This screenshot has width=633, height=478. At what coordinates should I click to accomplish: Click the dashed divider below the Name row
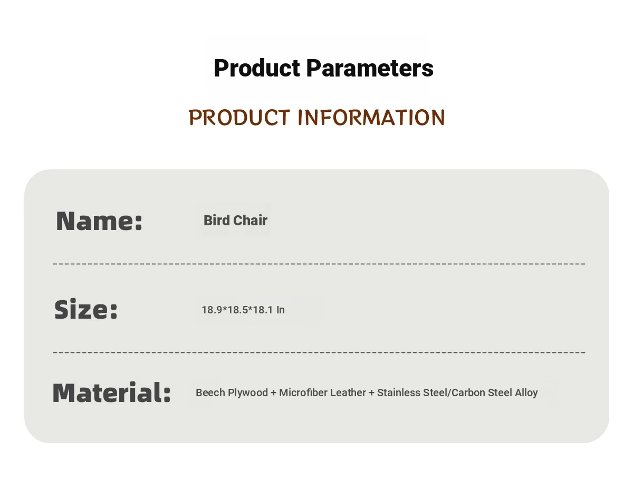coord(319,263)
